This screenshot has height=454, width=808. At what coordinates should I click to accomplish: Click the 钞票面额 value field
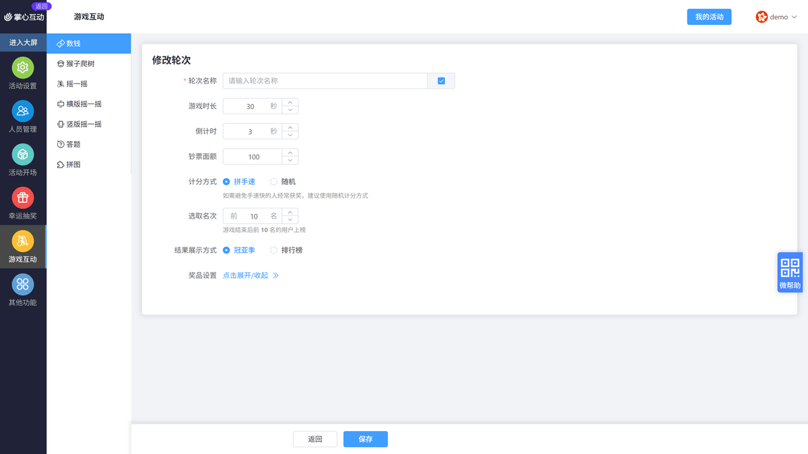pos(252,157)
